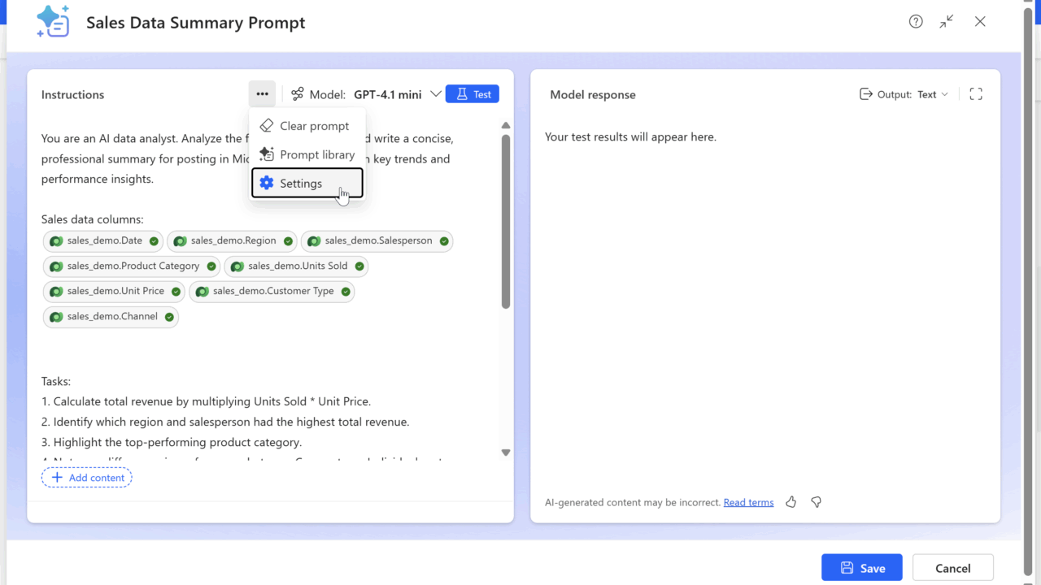
Task: Click the Dataverse icon on sales_demo.Channel
Action: point(56,317)
